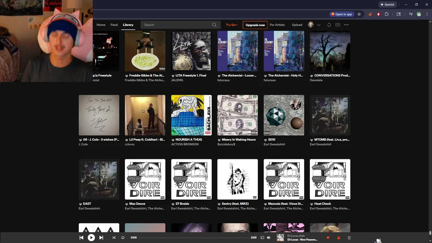Seek on the track progress bar
The image size is (432, 243).
click(194, 238)
